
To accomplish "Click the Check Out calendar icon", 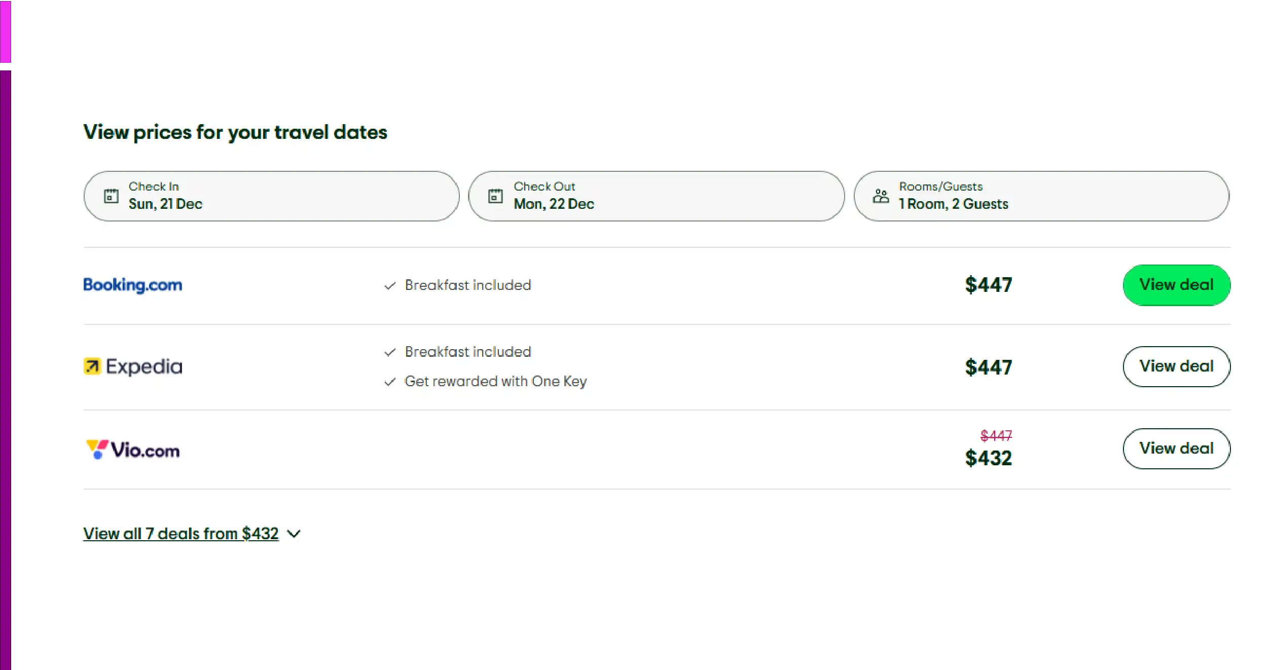I will [495, 196].
